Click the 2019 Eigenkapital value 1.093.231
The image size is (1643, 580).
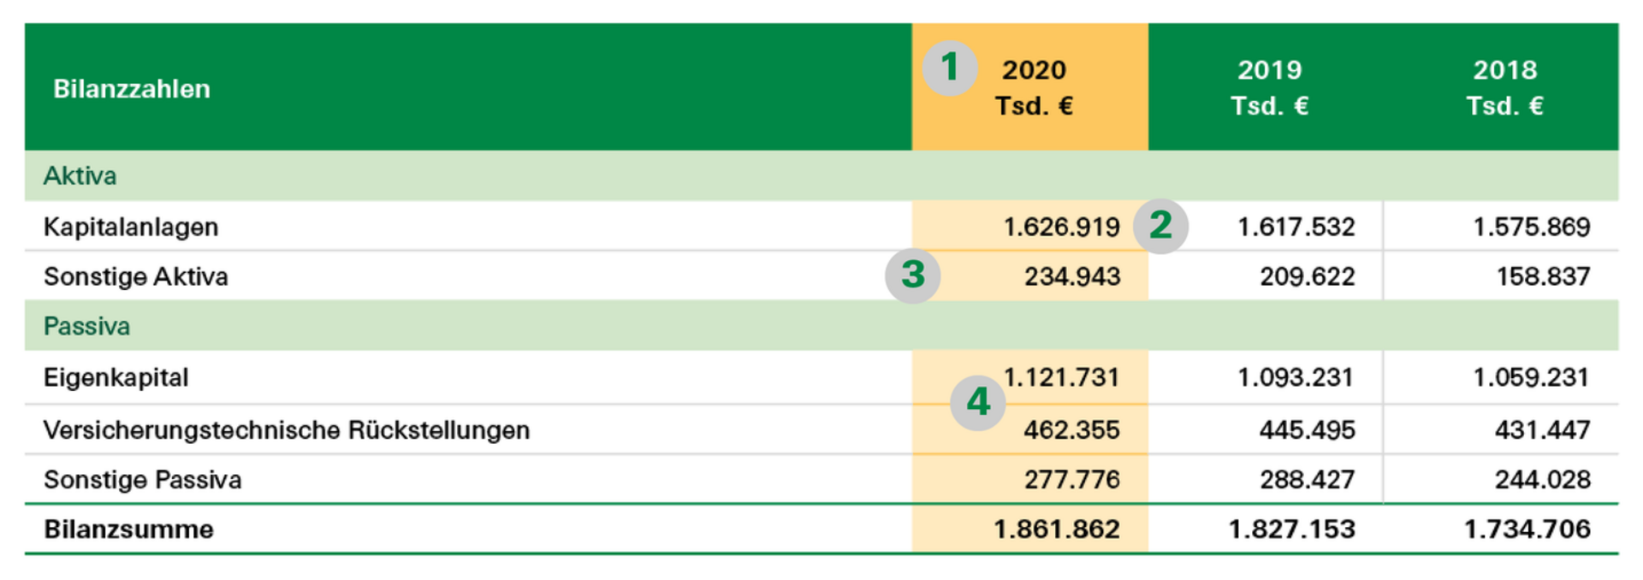point(1295,377)
